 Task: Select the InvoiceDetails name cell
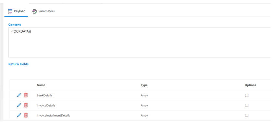(46, 105)
